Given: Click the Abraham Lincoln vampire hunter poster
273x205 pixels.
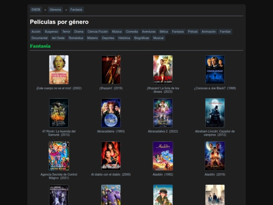Looking at the screenshot, I should [215, 113].
